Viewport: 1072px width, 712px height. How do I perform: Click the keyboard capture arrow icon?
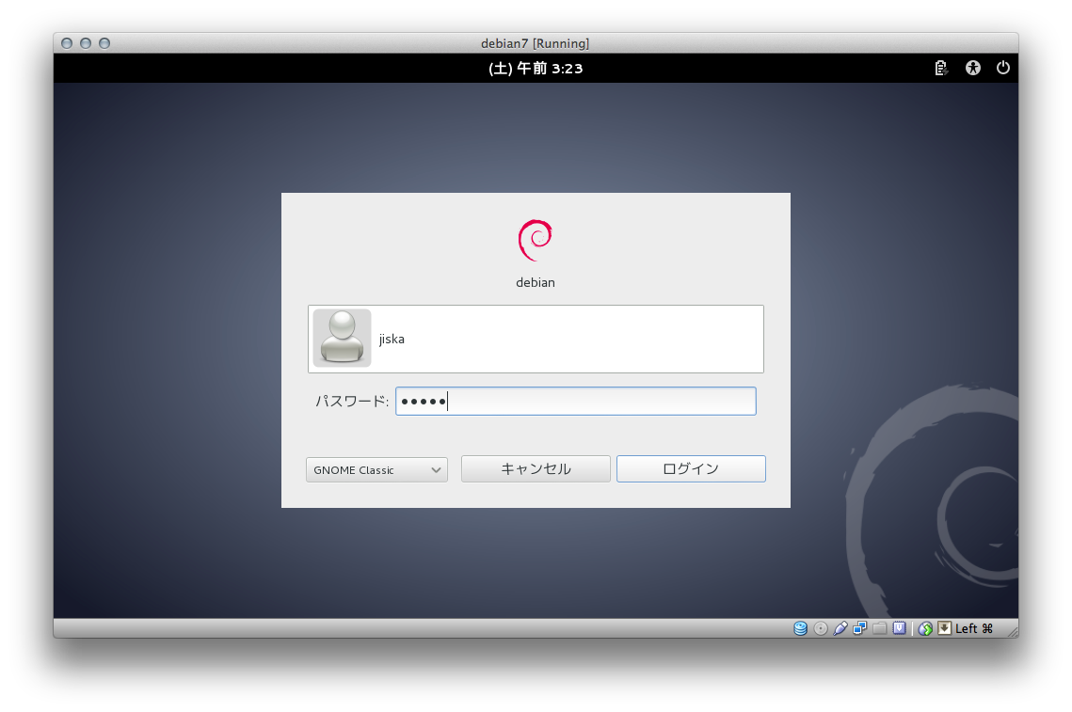944,628
